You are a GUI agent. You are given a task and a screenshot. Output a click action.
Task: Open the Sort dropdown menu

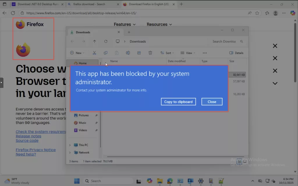(x=167, y=53)
